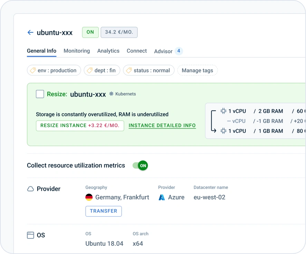Screen dimensions: 306x254
Task: Click the 'Ubuntu 18.04' OS value
Action: [x=104, y=243]
